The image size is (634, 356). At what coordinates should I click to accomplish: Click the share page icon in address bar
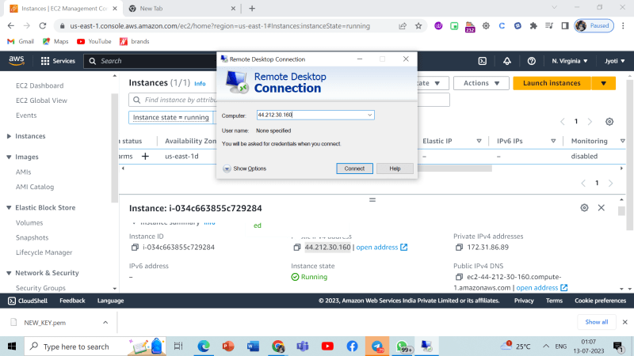coord(403,26)
